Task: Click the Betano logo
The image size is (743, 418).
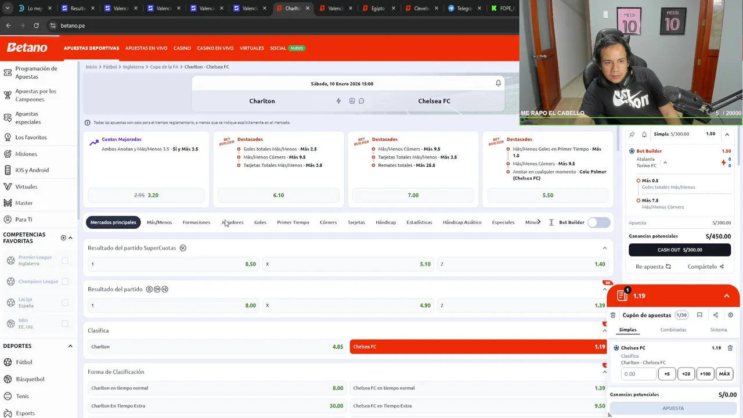Action: coord(27,48)
